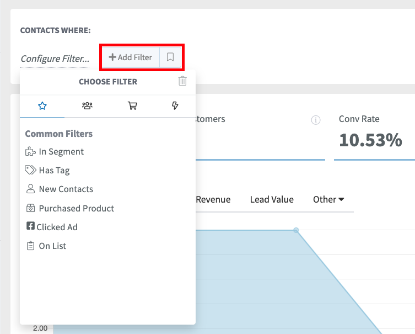Expand the Other chart dropdown
415x334 pixels.
328,200
